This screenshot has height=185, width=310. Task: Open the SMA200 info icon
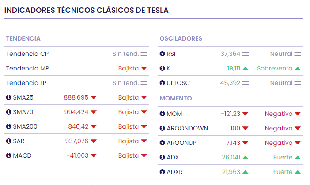[x=8, y=126]
